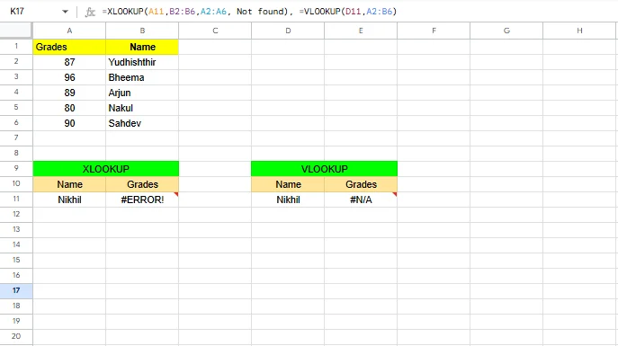Open the Name box dropdown arrow
This screenshot has height=346, width=618.
(x=65, y=12)
